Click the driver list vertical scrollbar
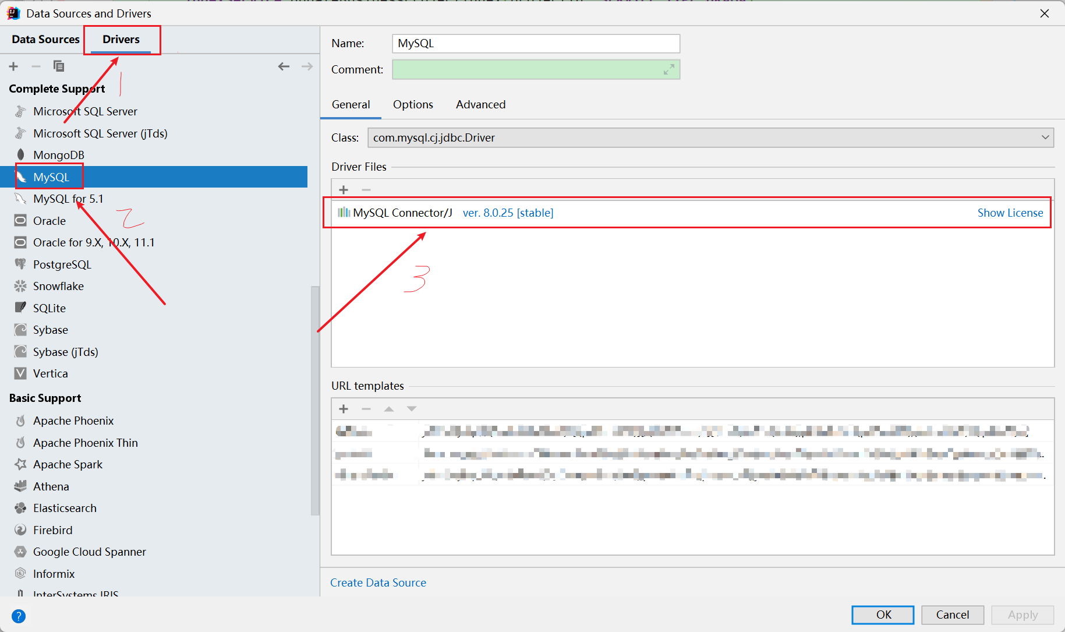1065x632 pixels. tap(315, 400)
